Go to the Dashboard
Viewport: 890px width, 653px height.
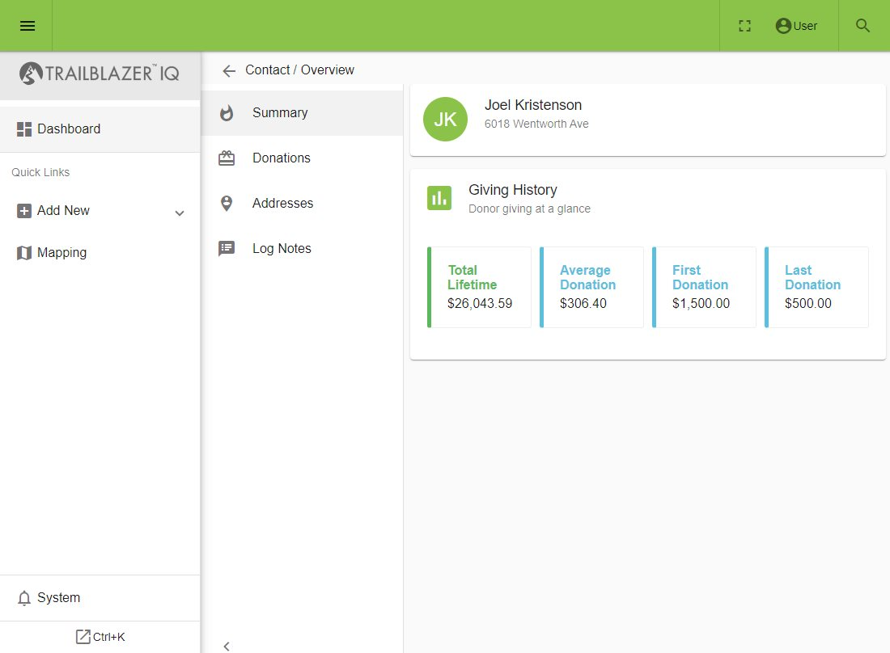100,129
